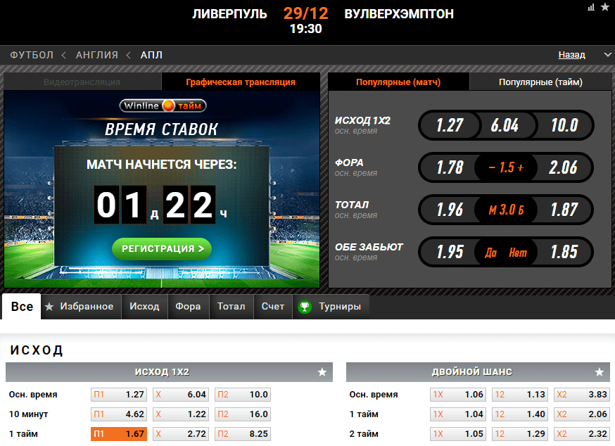Select Фора odds 2.06
The image size is (615, 446).
pos(563,167)
